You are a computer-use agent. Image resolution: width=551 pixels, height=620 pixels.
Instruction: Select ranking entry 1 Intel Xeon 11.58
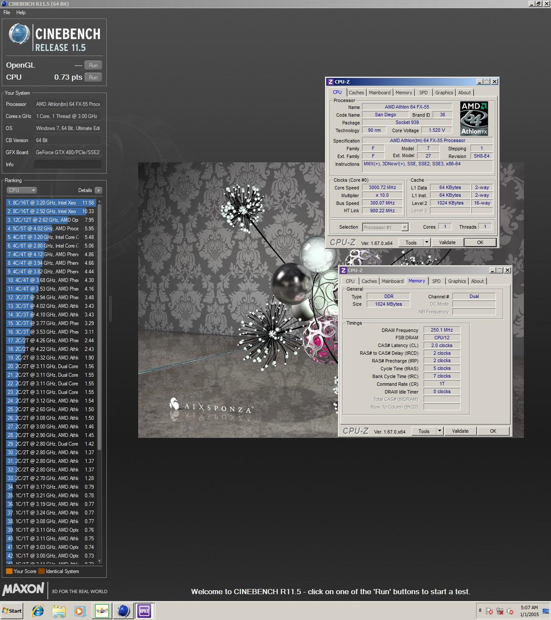tap(51, 203)
